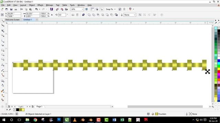Click the Group objects icon
Image resolution: width=220 pixels, height=123 pixels.
coord(140,15)
